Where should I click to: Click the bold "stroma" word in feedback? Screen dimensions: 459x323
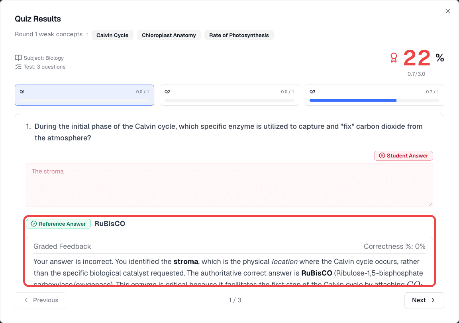tap(186, 262)
